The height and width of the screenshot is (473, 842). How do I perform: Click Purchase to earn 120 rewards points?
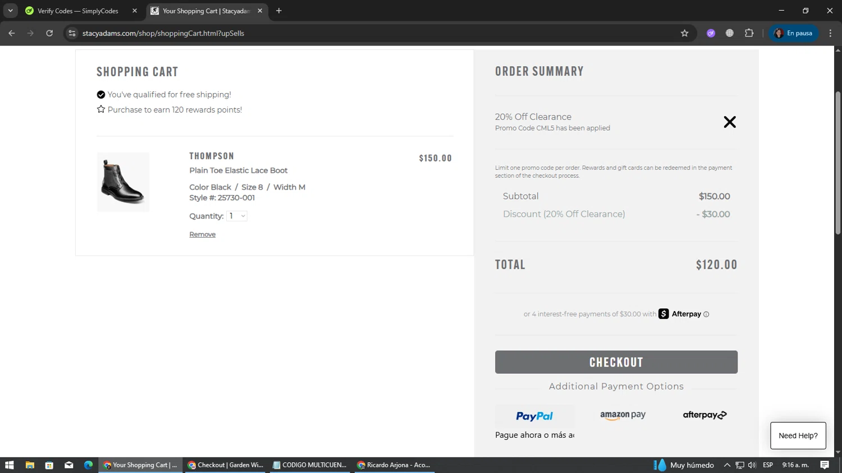click(x=175, y=110)
